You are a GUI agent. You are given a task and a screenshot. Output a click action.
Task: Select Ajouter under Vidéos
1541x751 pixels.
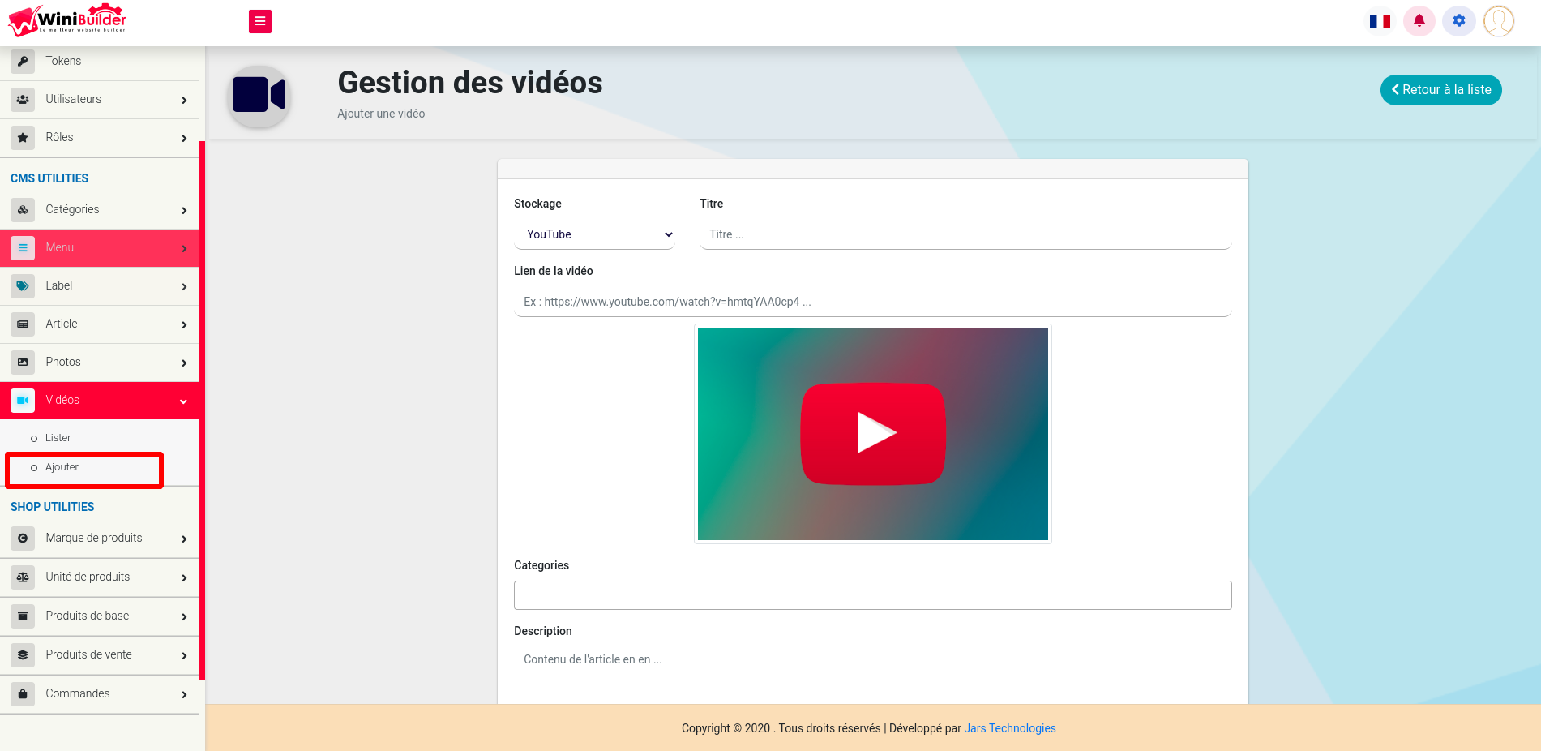tap(62, 467)
